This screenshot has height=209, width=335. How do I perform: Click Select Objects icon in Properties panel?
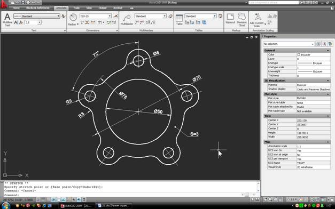[x=324, y=44]
